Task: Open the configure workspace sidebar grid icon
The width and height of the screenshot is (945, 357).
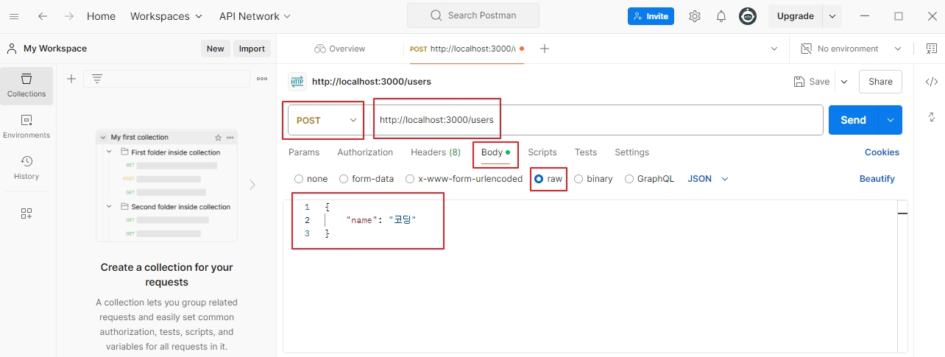Action: (26, 213)
